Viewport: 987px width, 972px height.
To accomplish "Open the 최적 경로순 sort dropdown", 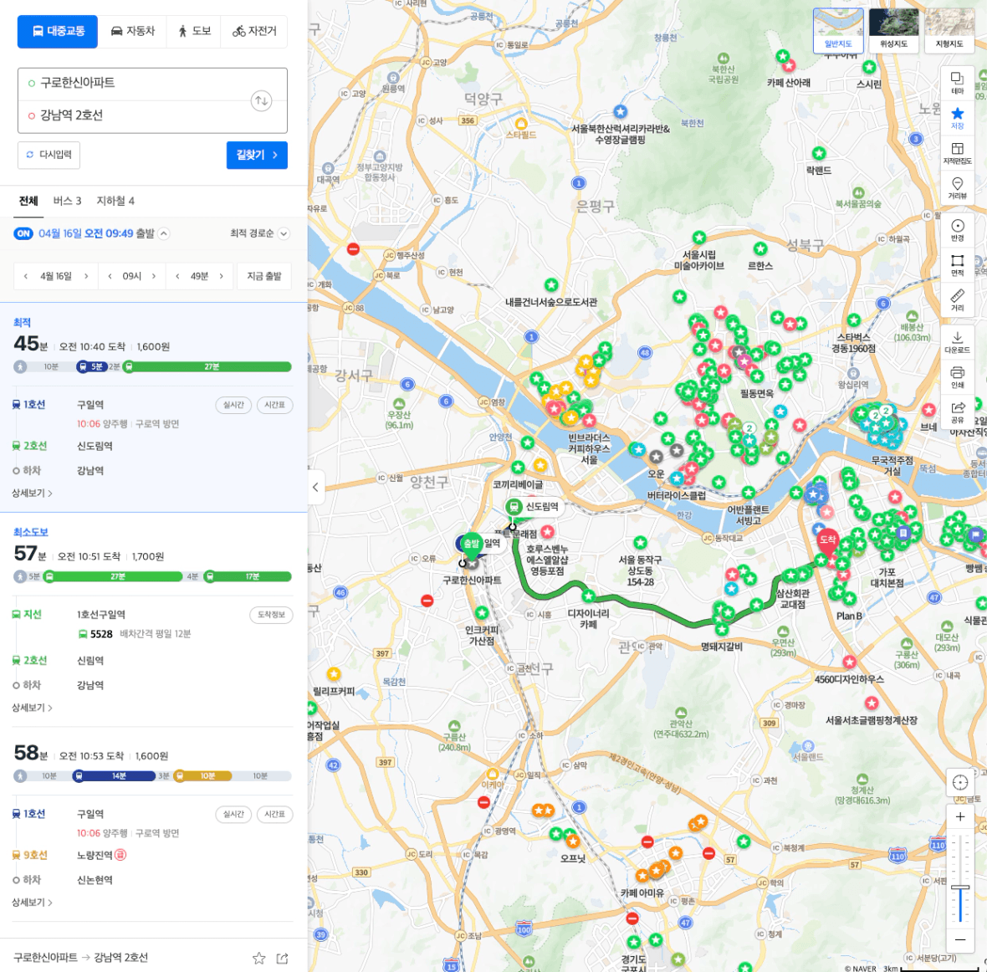I will (x=259, y=233).
